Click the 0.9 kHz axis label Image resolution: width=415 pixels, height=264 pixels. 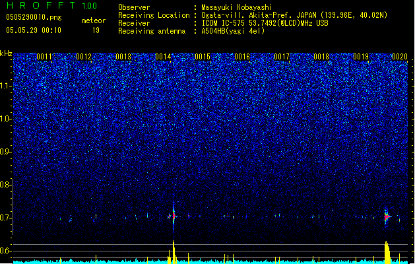point(5,152)
